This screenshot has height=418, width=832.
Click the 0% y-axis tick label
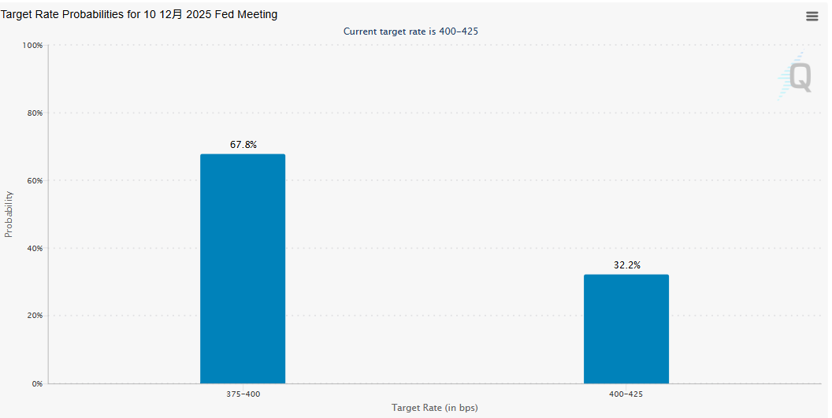pos(36,384)
